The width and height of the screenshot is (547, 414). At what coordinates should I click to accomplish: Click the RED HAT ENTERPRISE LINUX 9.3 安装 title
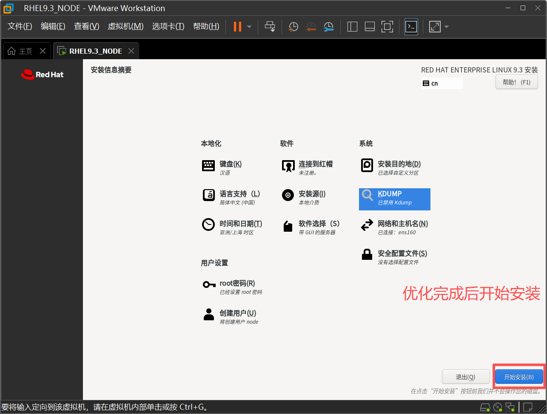pos(479,70)
